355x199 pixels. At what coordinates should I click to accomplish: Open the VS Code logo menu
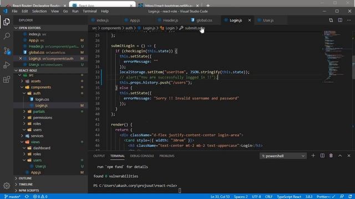pyautogui.click(x=6, y=11)
